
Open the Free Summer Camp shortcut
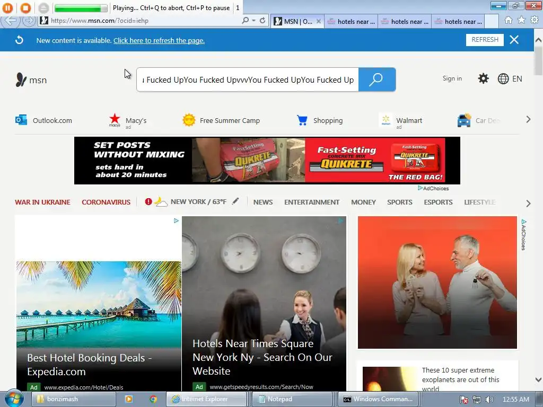pyautogui.click(x=221, y=120)
